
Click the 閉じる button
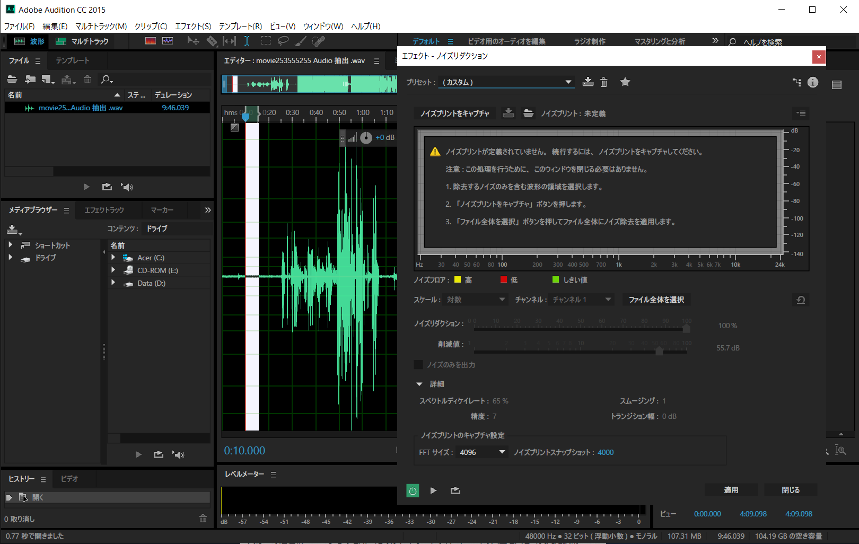coord(791,490)
